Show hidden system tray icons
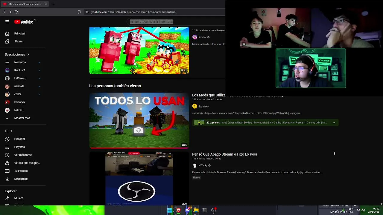The height and width of the screenshot is (215, 383). (x=337, y=210)
